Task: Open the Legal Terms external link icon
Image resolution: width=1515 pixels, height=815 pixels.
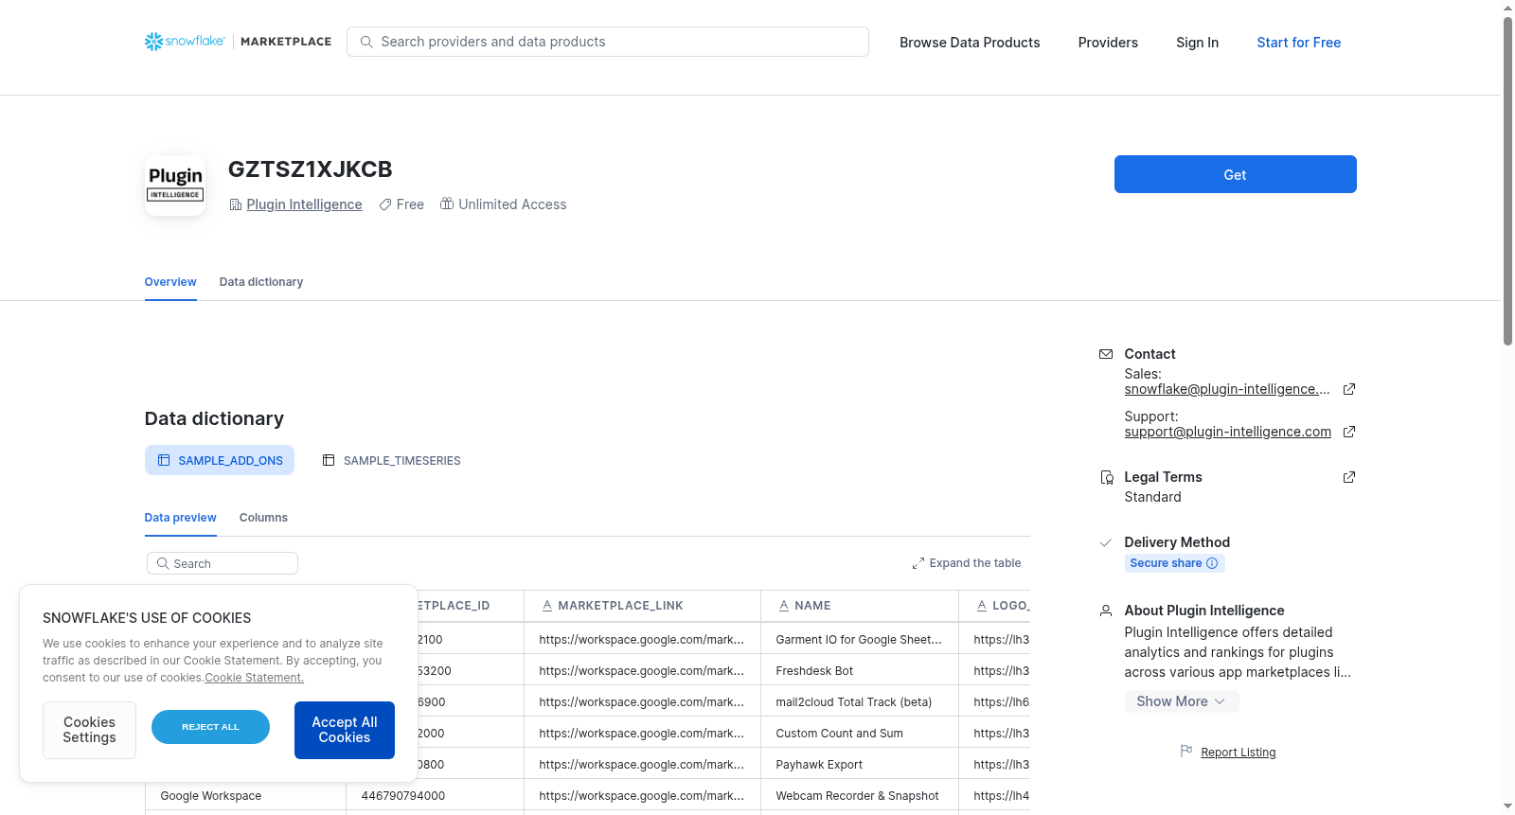Action: point(1349,477)
